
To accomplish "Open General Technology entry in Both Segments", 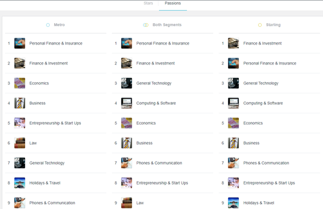I will pyautogui.click(x=153, y=83).
